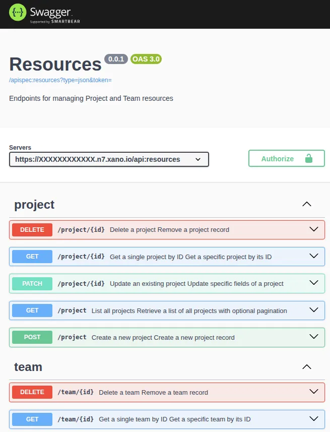Click the GET badge for /project/{id}

click(32, 257)
